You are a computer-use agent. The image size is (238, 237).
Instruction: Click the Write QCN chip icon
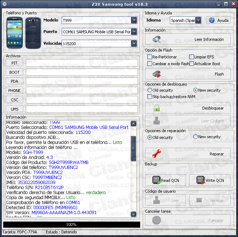[200, 180]
